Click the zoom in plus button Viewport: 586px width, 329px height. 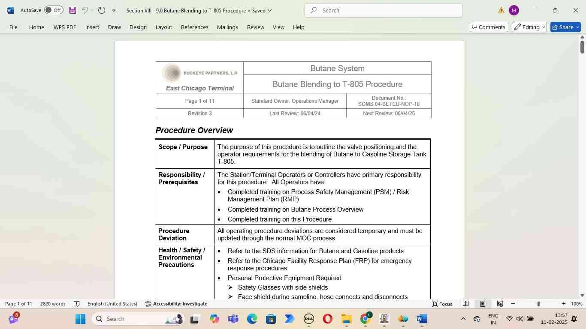pyautogui.click(x=563, y=304)
